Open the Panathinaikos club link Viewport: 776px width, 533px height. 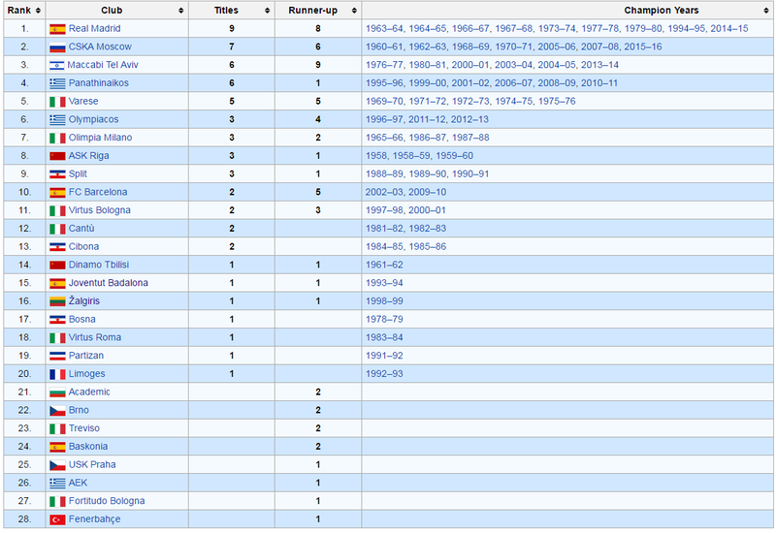(x=99, y=83)
